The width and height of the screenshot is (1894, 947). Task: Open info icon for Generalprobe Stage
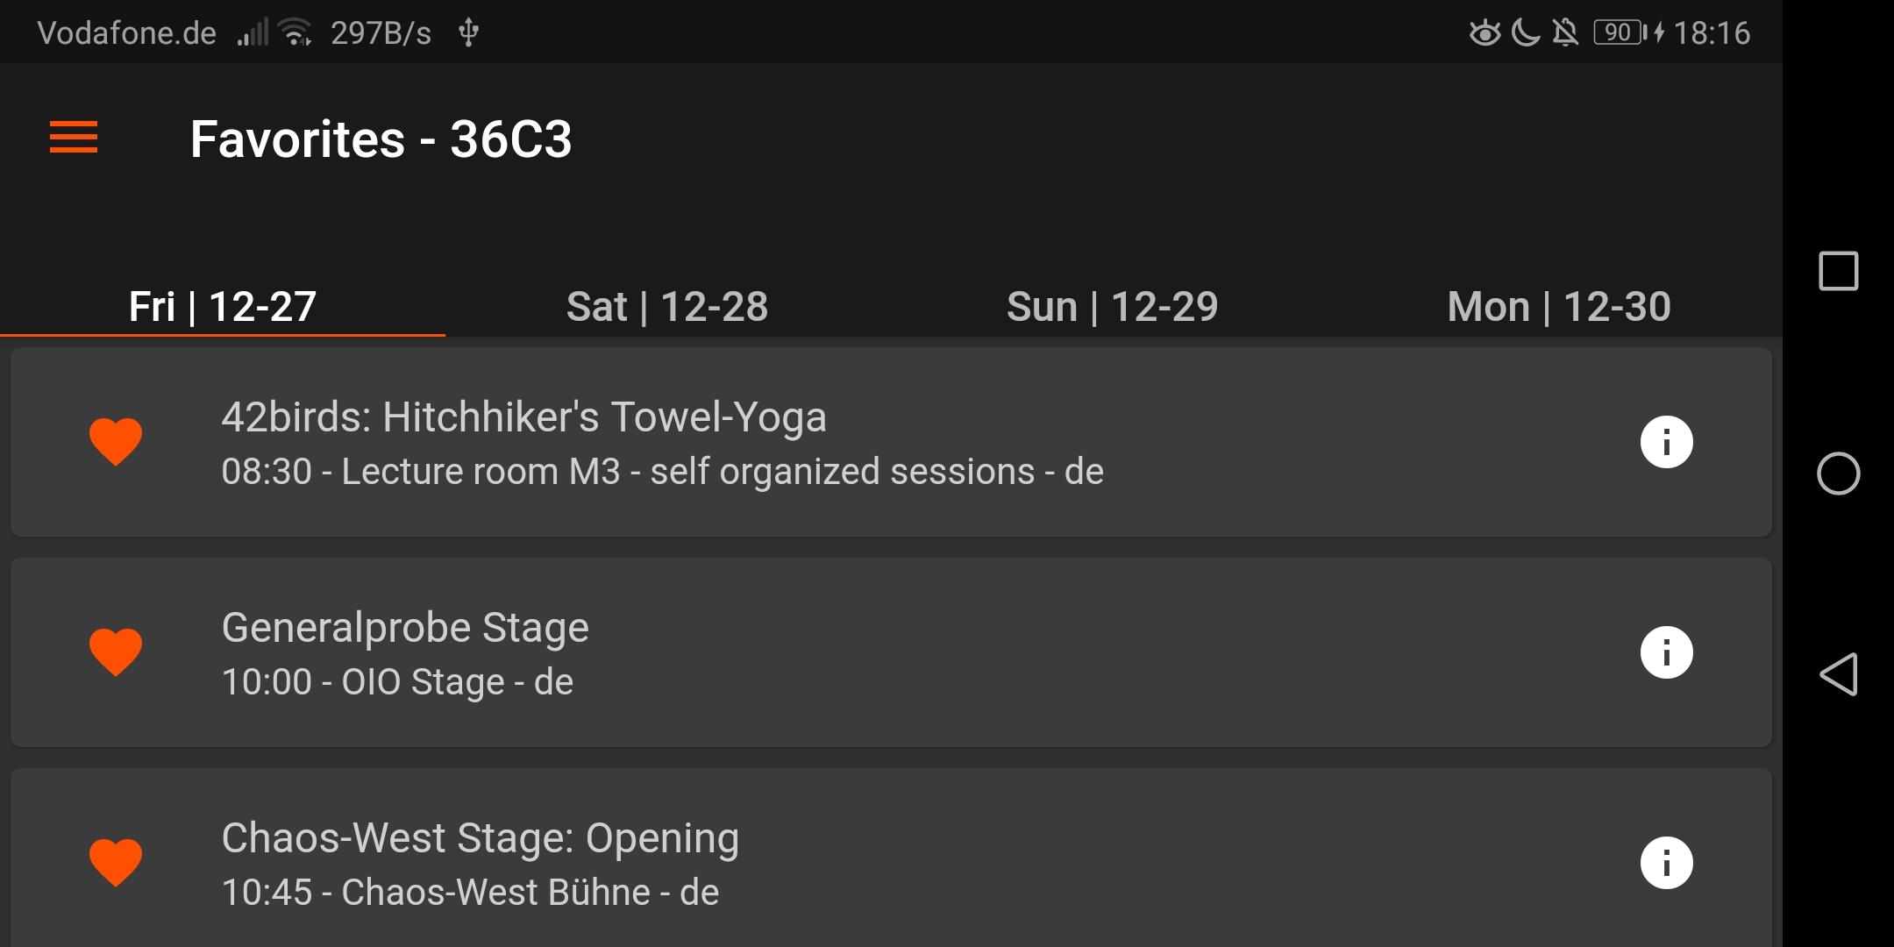[1666, 652]
